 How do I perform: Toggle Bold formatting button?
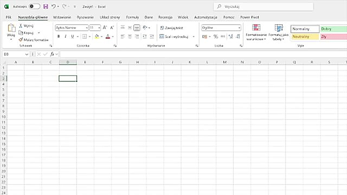(x=58, y=37)
